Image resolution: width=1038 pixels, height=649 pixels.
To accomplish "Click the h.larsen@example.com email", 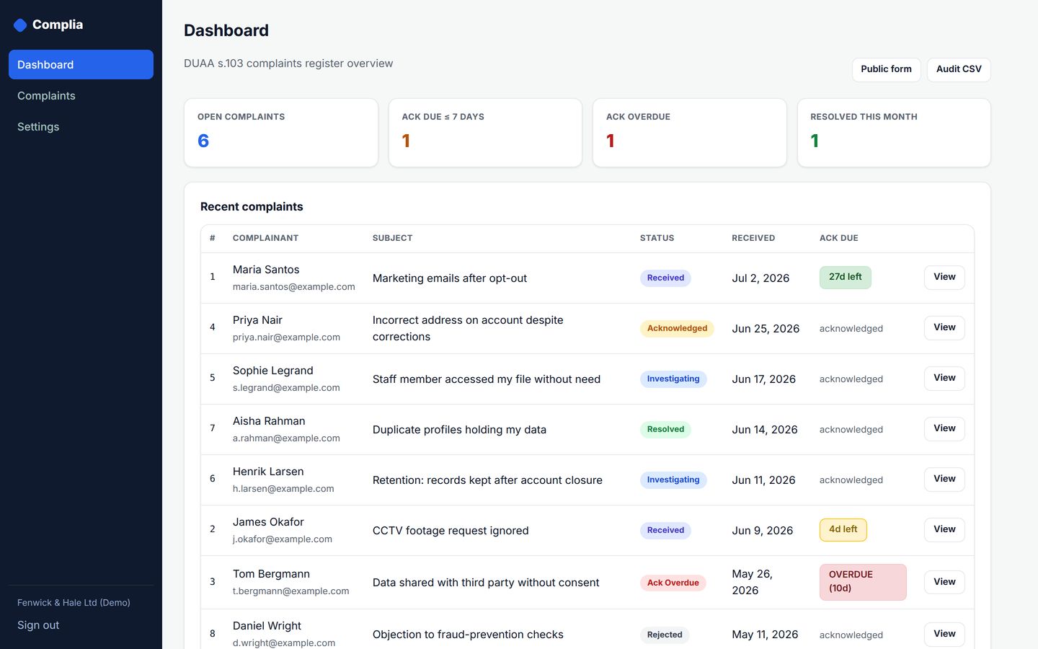I will [283, 489].
